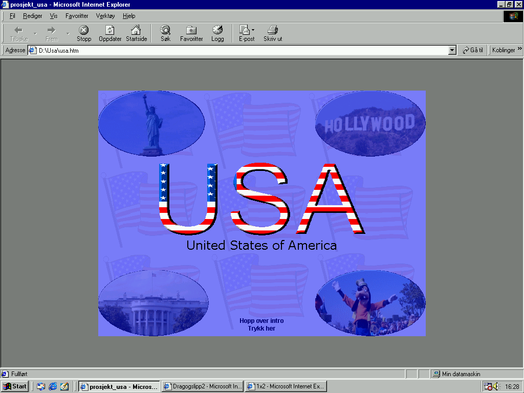Open the Tilbake history dropdown arrow

(35, 33)
